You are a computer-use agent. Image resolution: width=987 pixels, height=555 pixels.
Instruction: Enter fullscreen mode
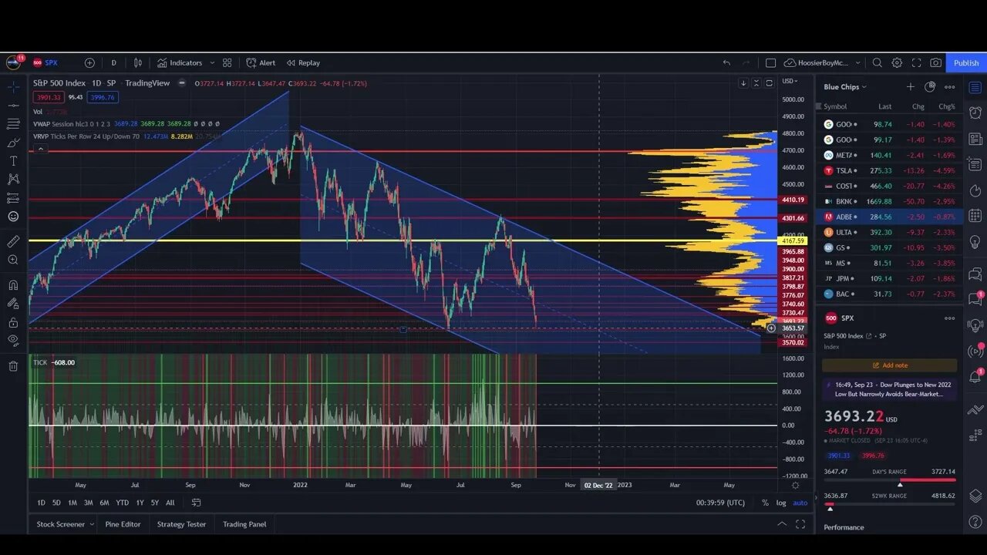click(916, 62)
